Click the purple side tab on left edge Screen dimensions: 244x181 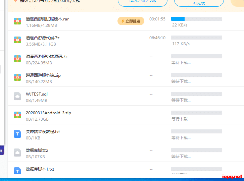(x=2, y=150)
